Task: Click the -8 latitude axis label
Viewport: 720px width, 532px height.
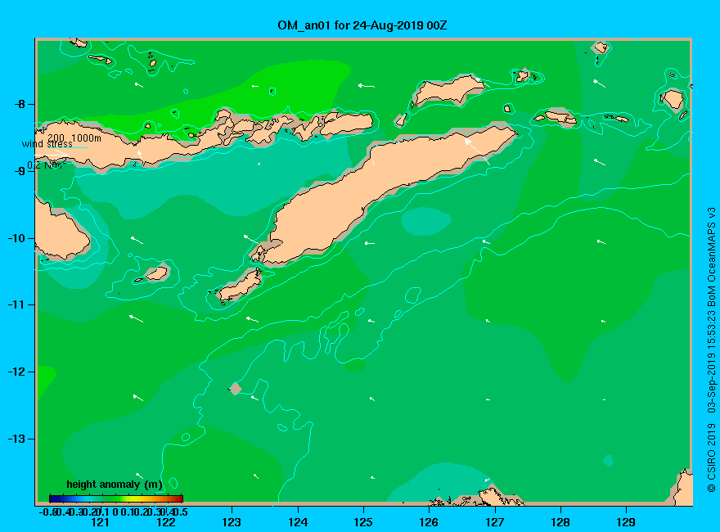Action: pos(20,104)
